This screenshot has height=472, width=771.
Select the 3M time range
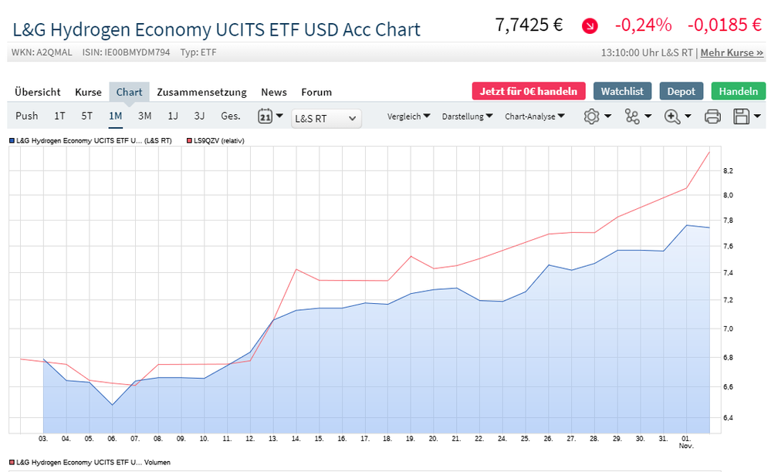(144, 116)
